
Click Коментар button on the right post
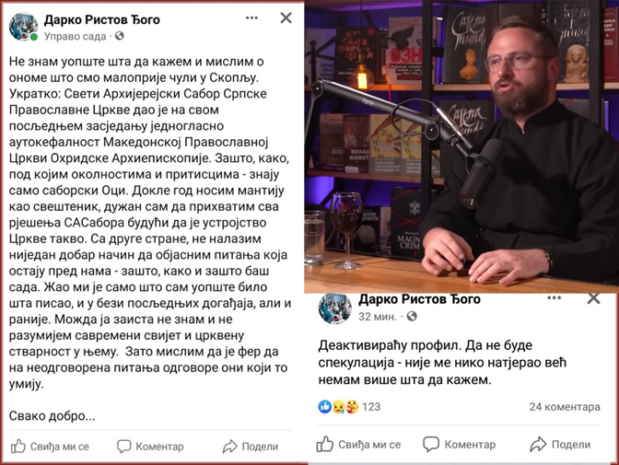pyautogui.click(x=459, y=445)
